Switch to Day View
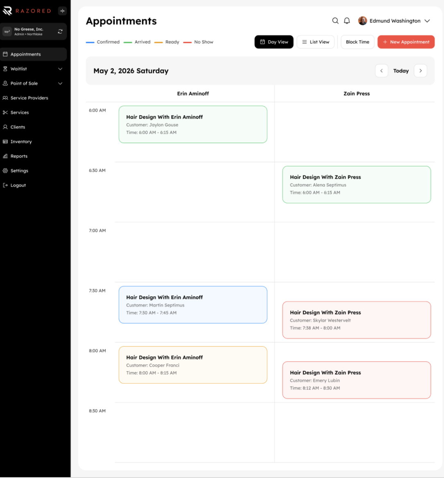Screen dimensions: 444x478 pyautogui.click(x=274, y=42)
